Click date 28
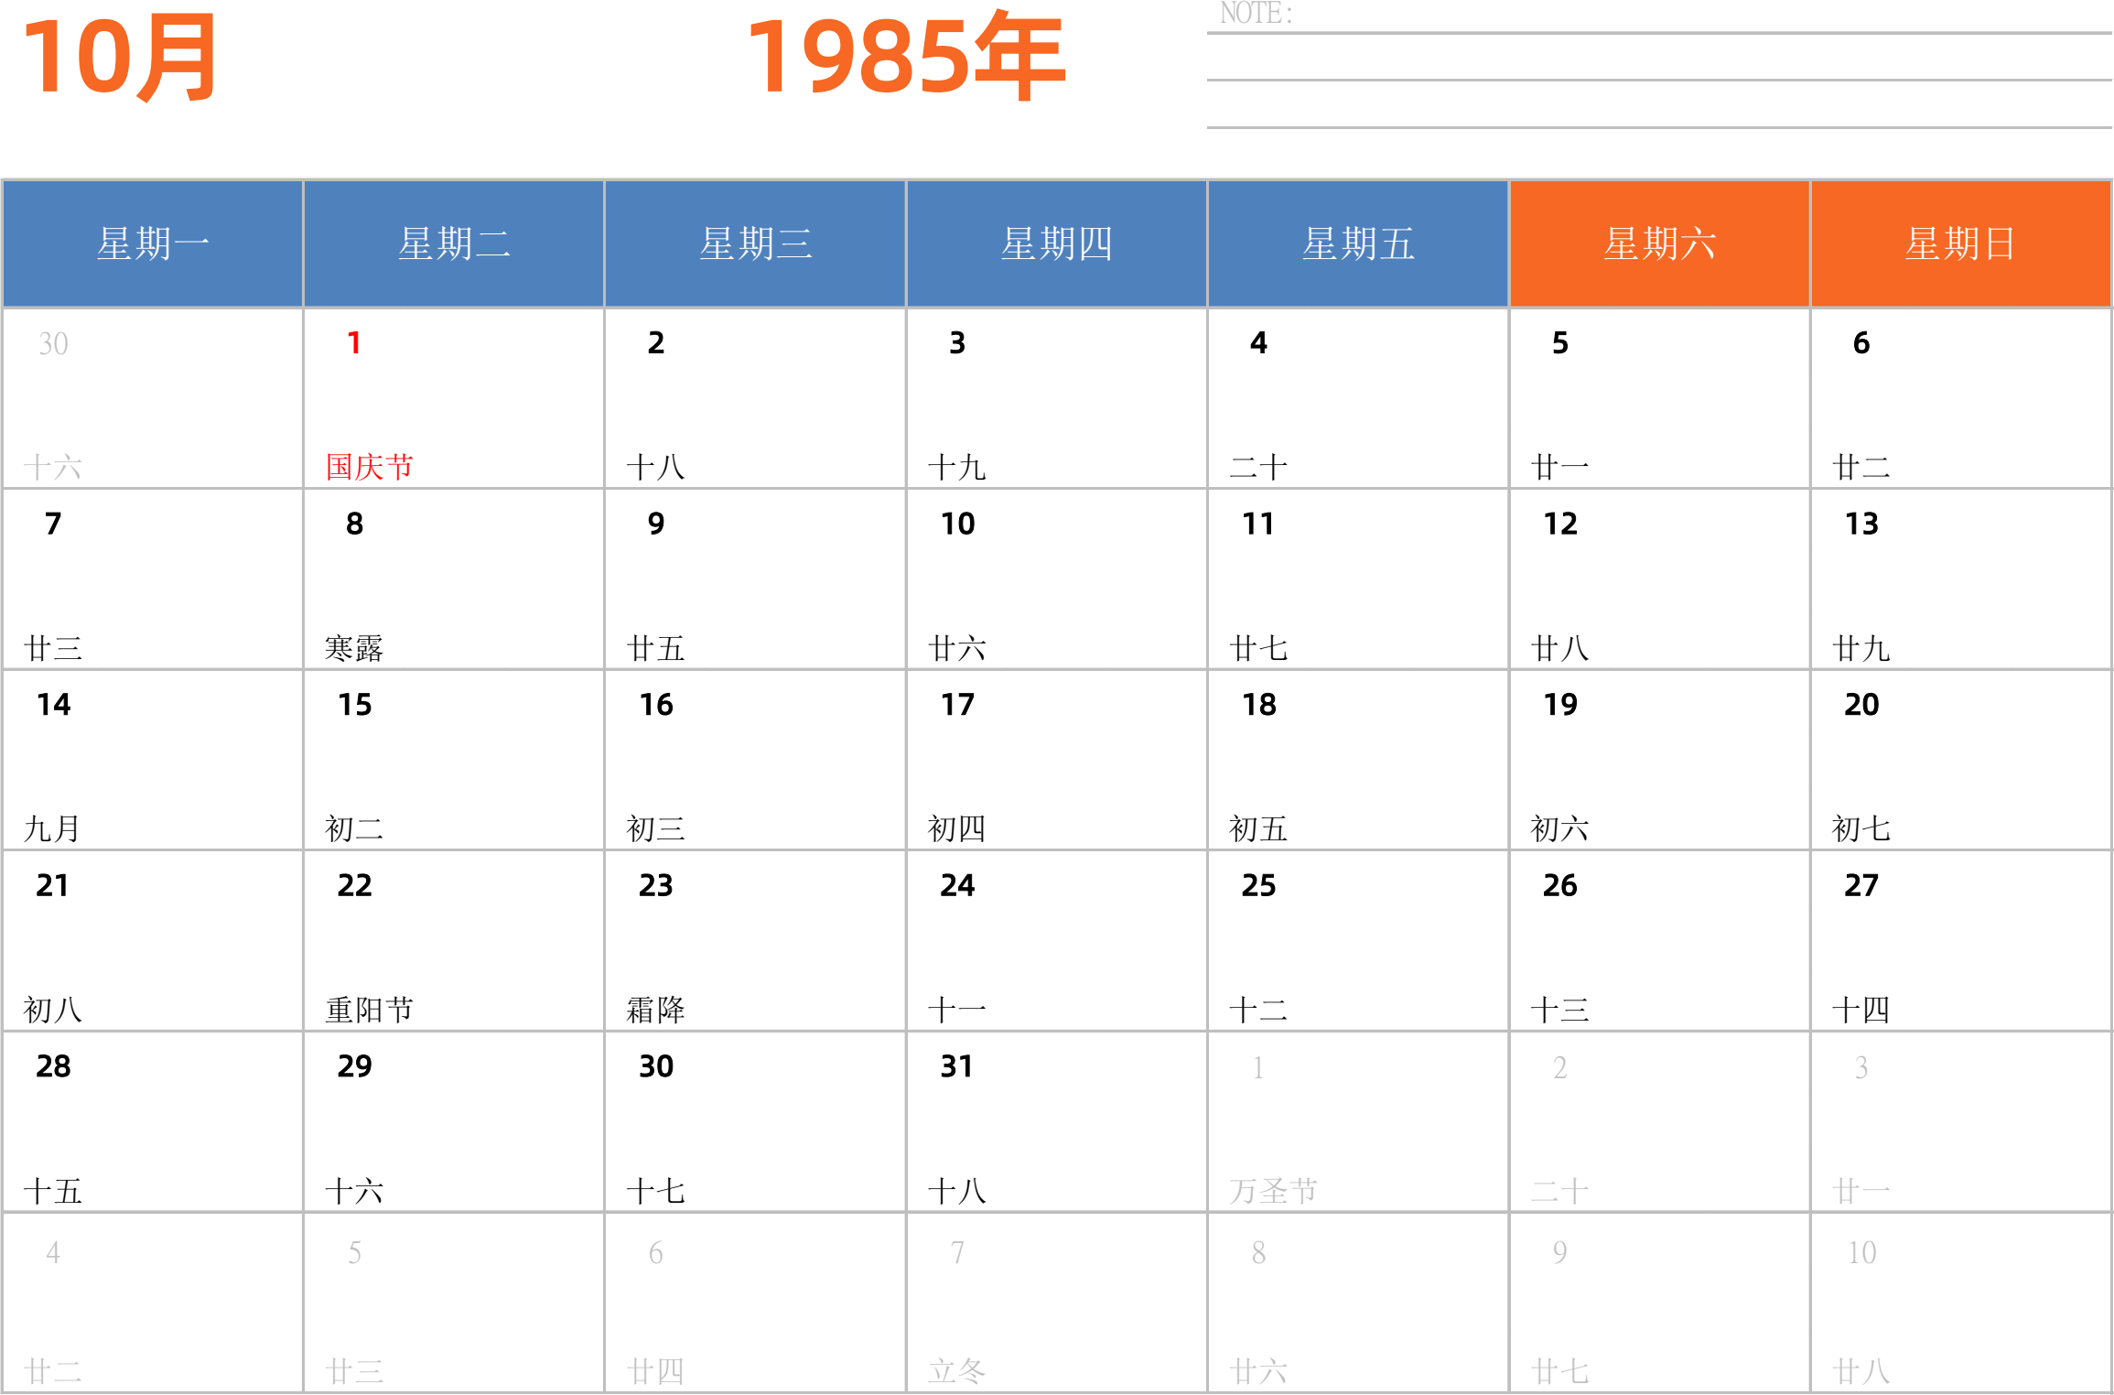The image size is (2114, 1395). (x=53, y=1066)
